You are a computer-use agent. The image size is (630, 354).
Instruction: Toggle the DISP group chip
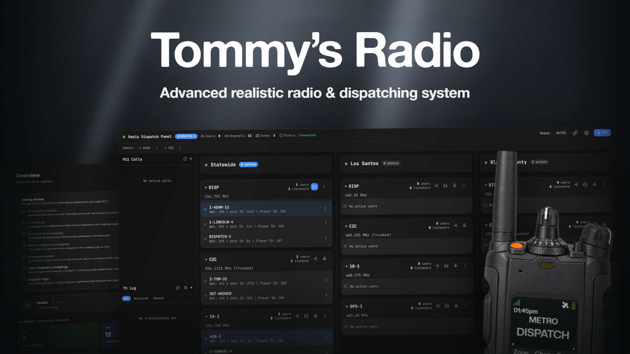click(145, 148)
